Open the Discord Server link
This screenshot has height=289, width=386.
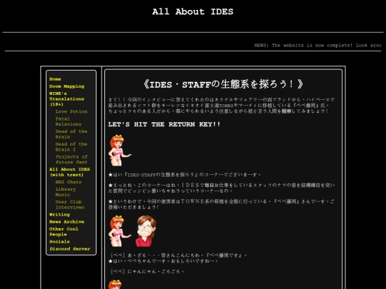pos(69,249)
